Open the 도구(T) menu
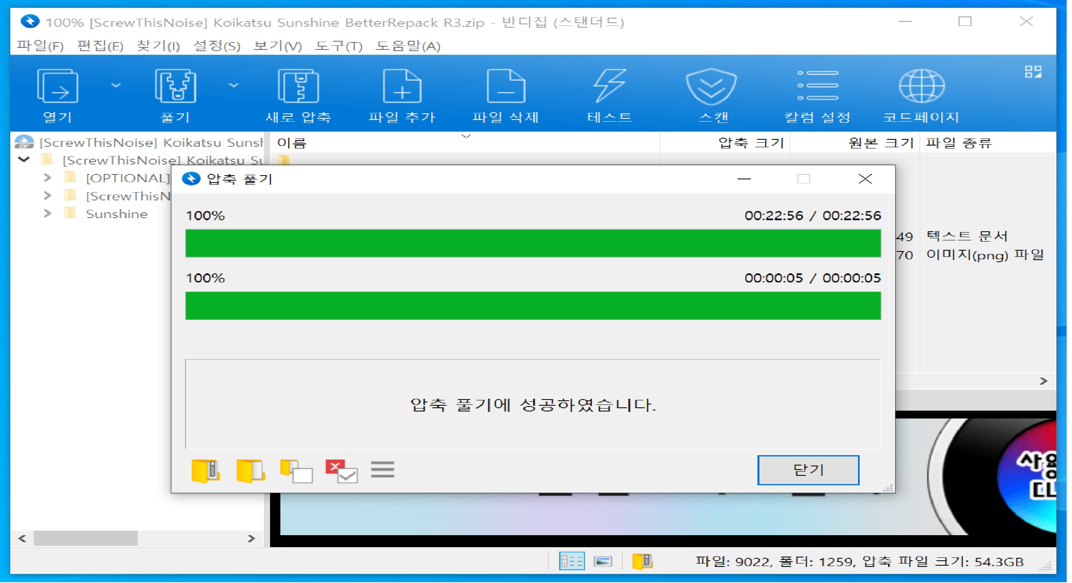The image size is (1072, 583). pyautogui.click(x=339, y=46)
